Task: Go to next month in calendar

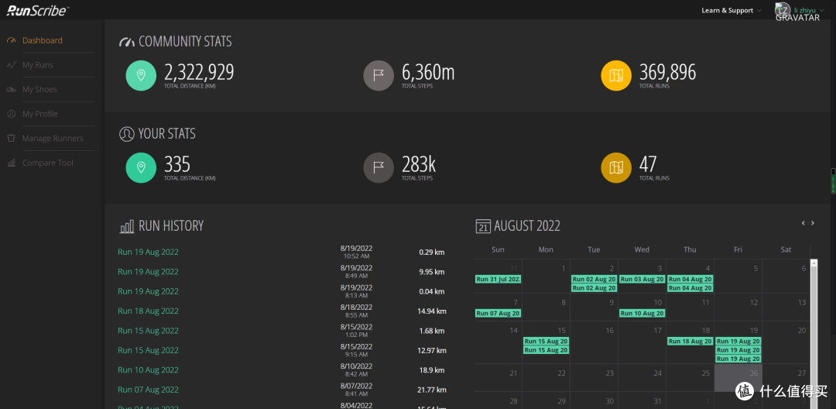Action: pyautogui.click(x=813, y=223)
